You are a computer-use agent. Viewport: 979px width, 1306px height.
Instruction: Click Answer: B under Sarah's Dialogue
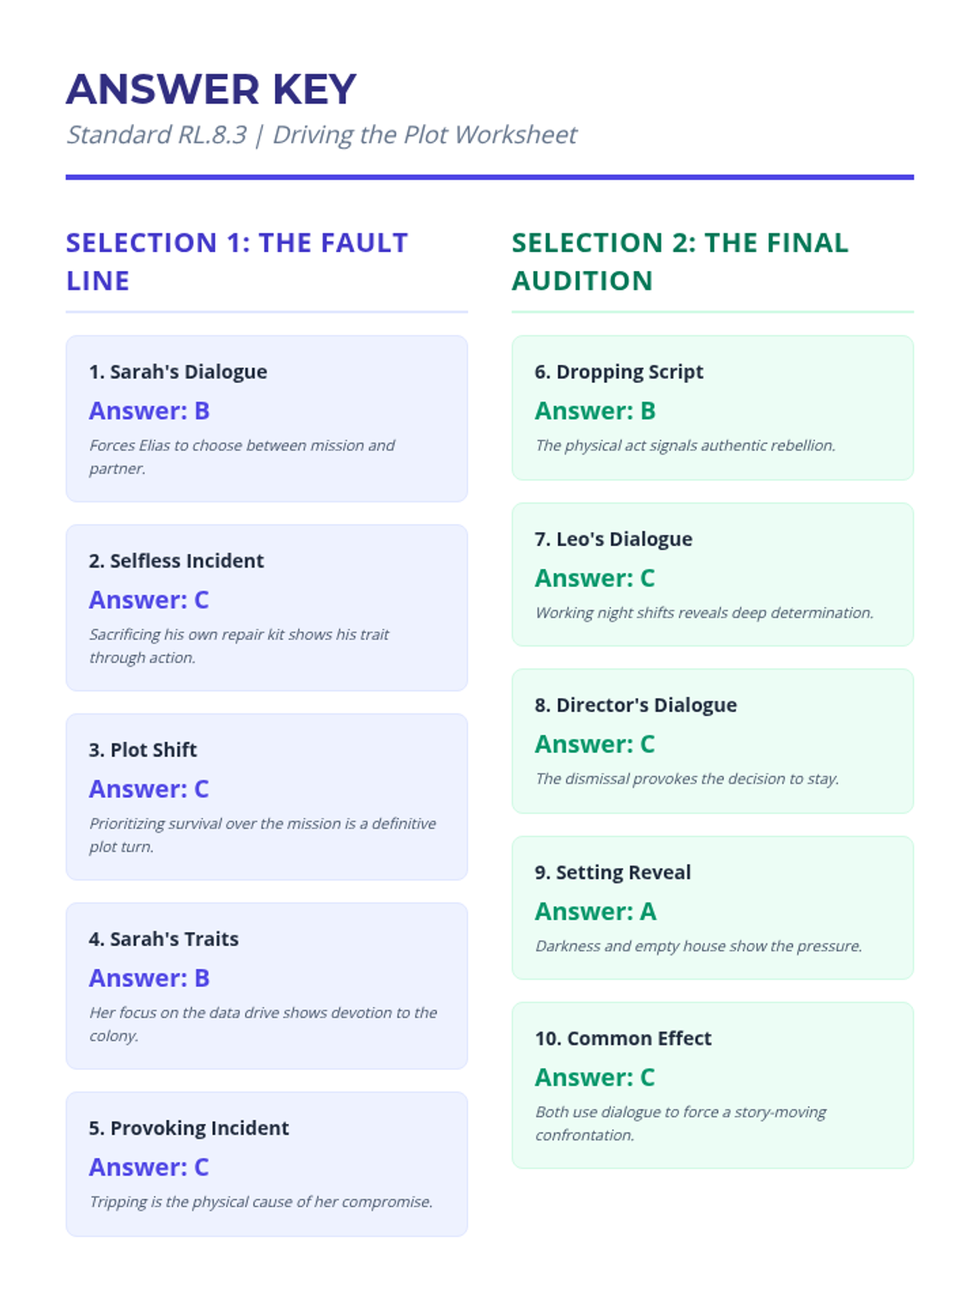coord(149,411)
